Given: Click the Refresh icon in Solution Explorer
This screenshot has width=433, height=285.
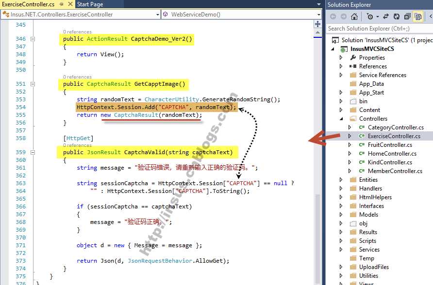Looking at the screenshot, I should tap(397, 17).
